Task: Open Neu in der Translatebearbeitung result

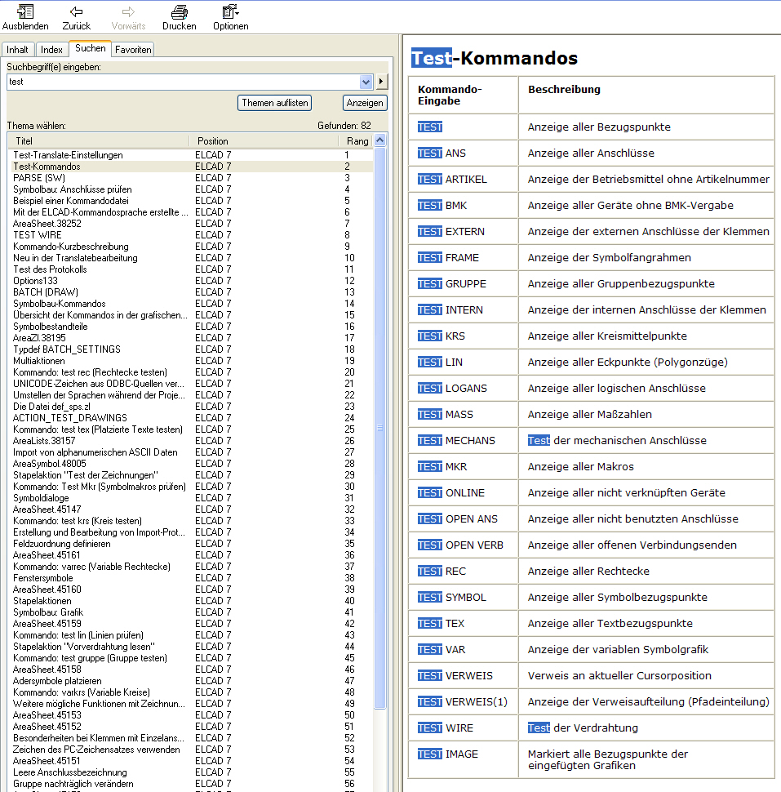Action: [x=75, y=257]
